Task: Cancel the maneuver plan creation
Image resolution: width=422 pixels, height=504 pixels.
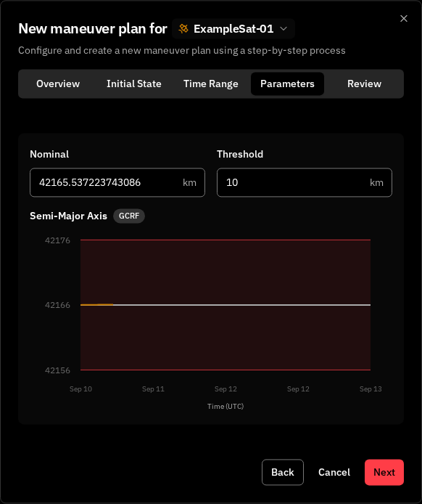Action: pyautogui.click(x=334, y=472)
